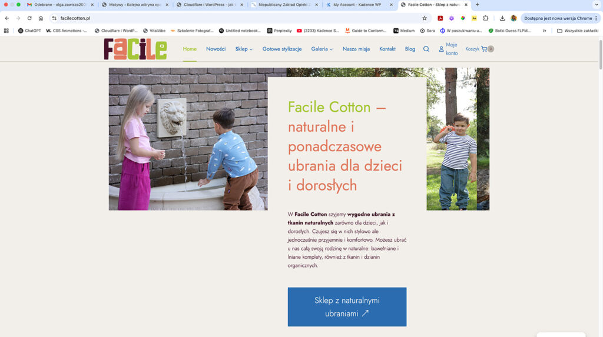The width and height of the screenshot is (603, 337).
Task: Show browser downloads
Action: pos(502,18)
